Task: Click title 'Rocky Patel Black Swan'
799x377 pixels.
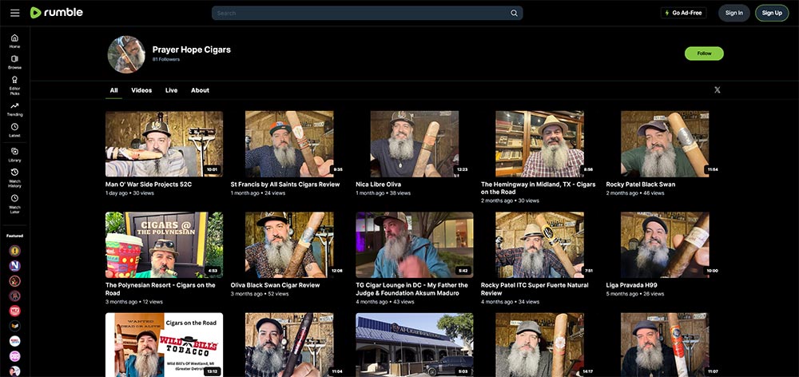Action: tap(641, 185)
